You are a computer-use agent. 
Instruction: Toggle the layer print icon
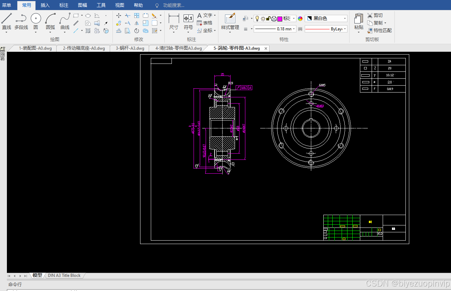pyautogui.click(x=274, y=19)
